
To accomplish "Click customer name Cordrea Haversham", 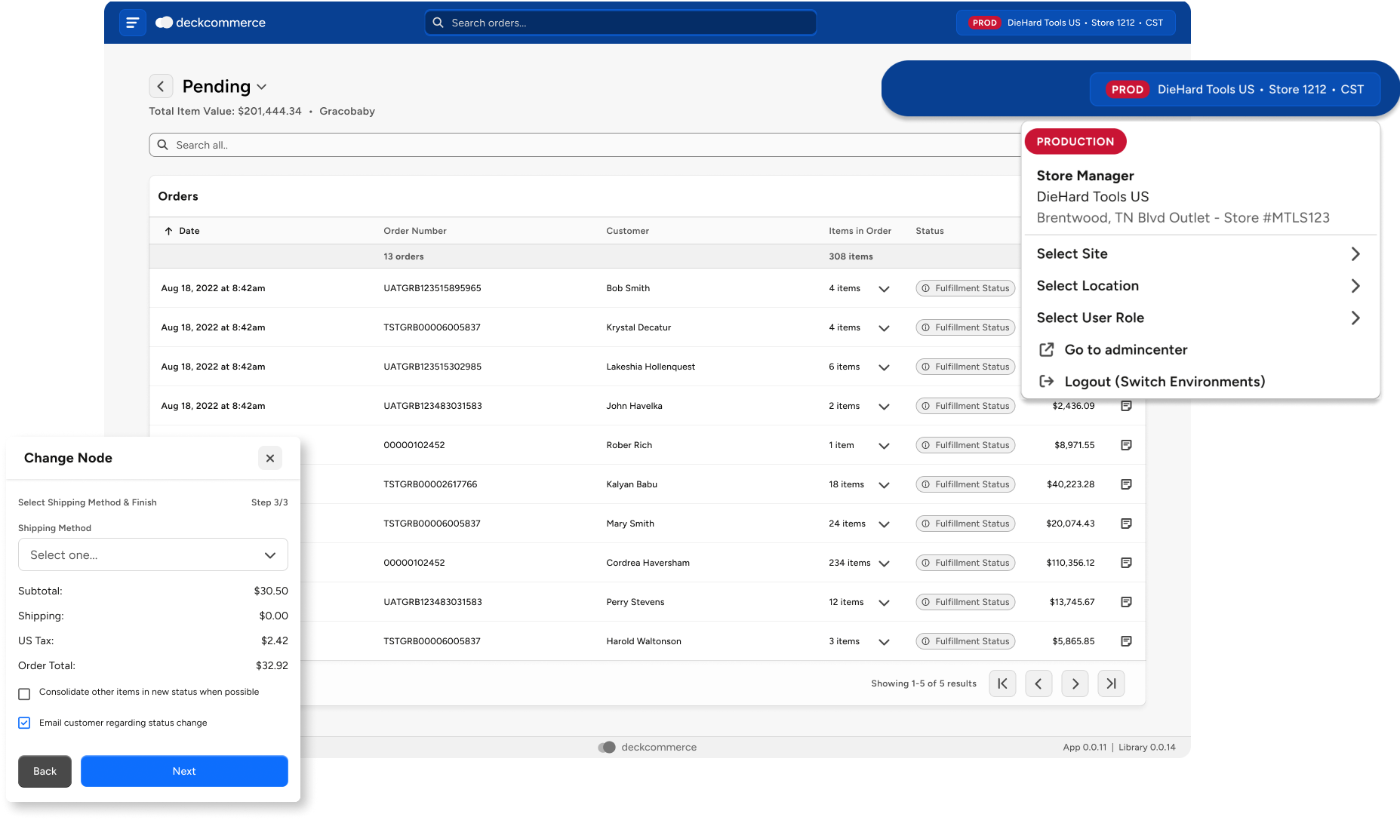I will pyautogui.click(x=648, y=563).
